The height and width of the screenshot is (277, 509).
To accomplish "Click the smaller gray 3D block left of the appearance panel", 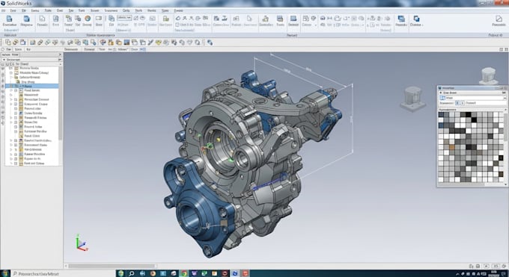I will 412,99.
